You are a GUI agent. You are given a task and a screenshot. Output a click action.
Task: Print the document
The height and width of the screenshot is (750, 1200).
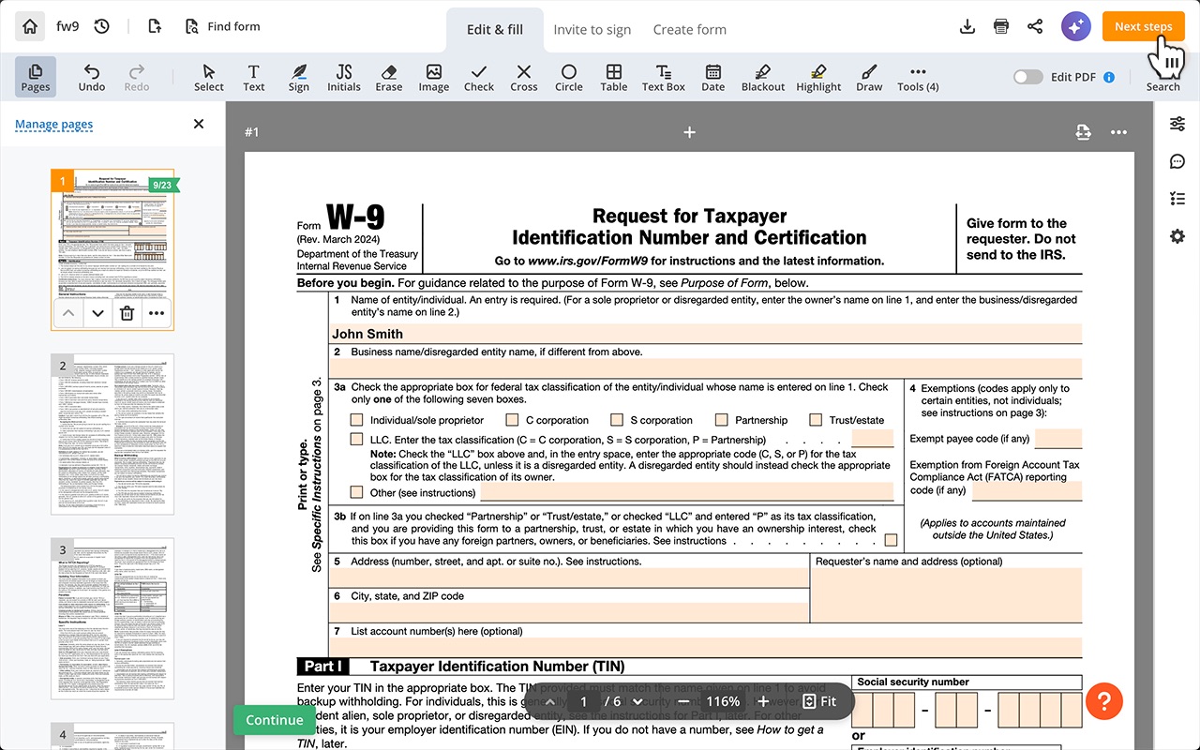point(1001,26)
